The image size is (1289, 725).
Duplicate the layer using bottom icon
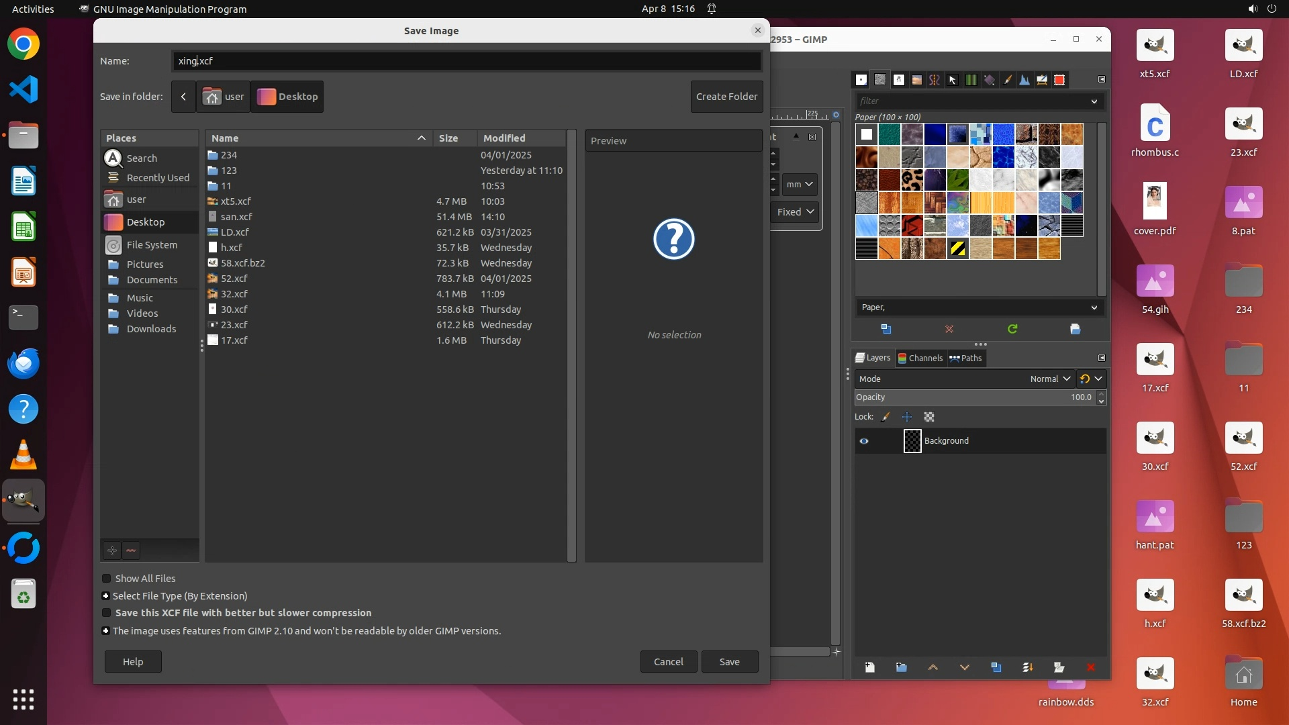click(996, 667)
